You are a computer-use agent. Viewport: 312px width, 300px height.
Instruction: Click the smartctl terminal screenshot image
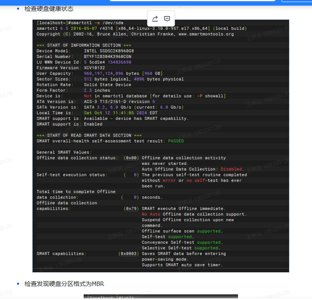(161, 146)
